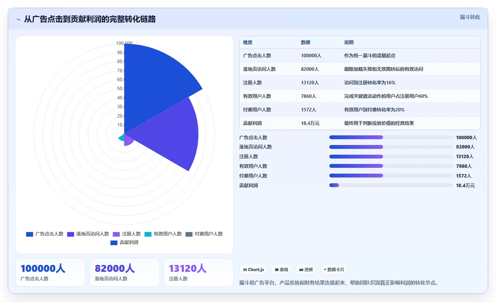Click the 进度 chip icon
The image size is (496, 302).
301,270
